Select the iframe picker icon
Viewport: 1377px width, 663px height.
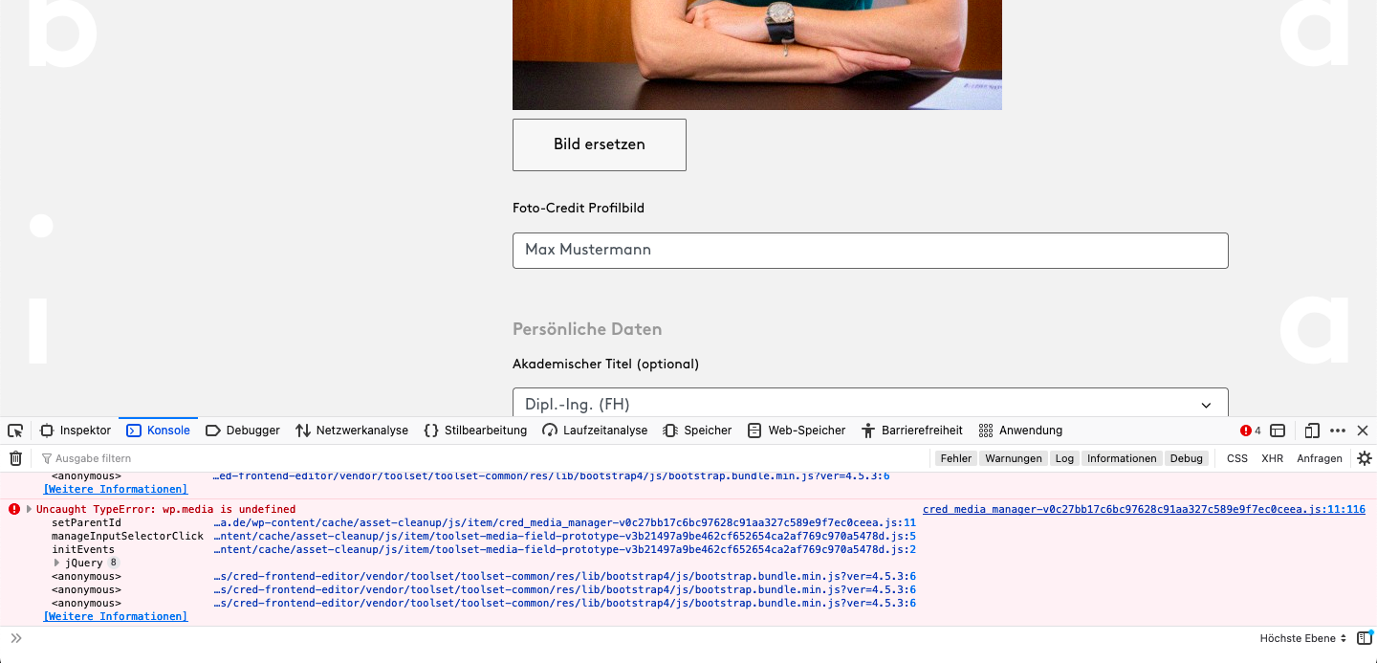tap(1278, 431)
